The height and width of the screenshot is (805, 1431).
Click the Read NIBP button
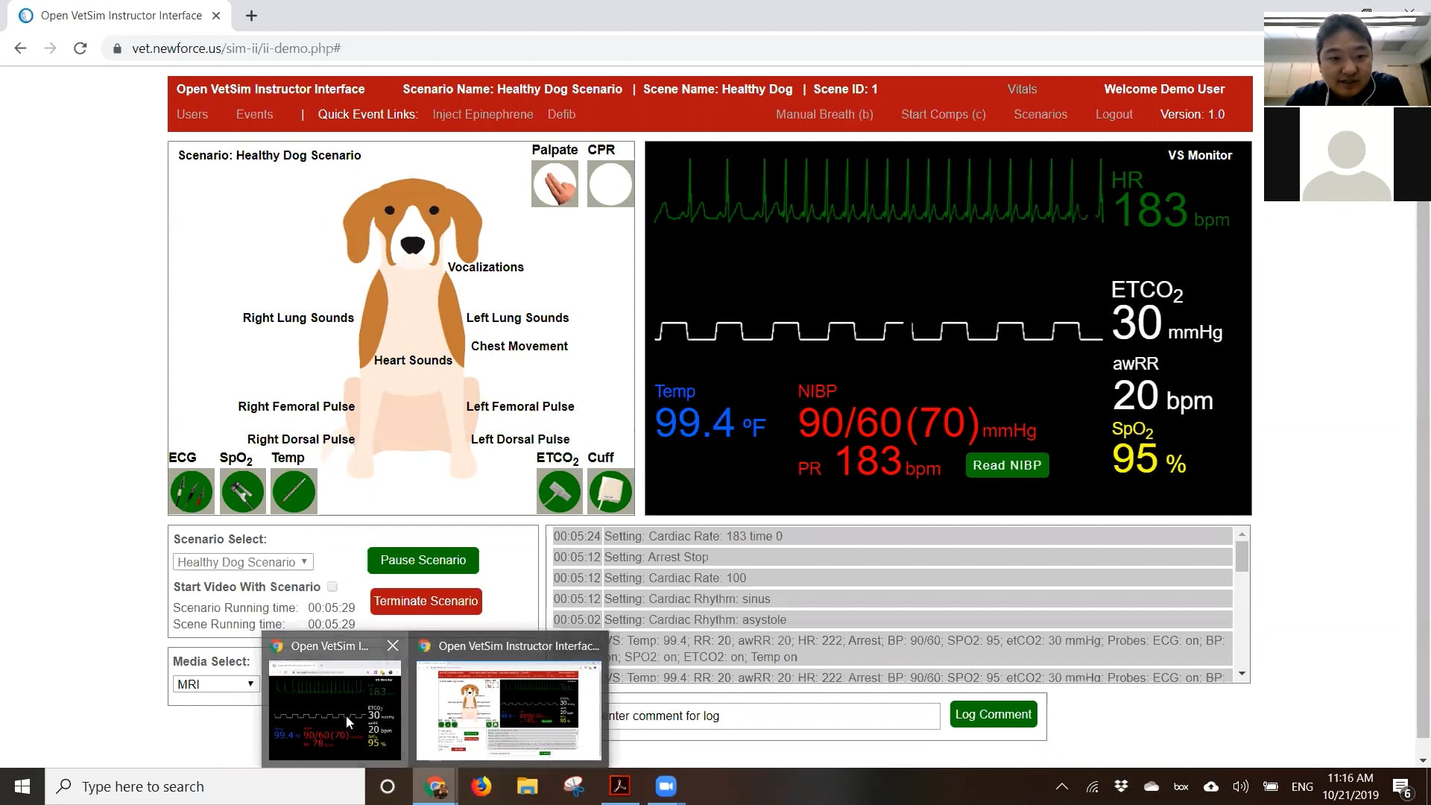coord(1007,464)
